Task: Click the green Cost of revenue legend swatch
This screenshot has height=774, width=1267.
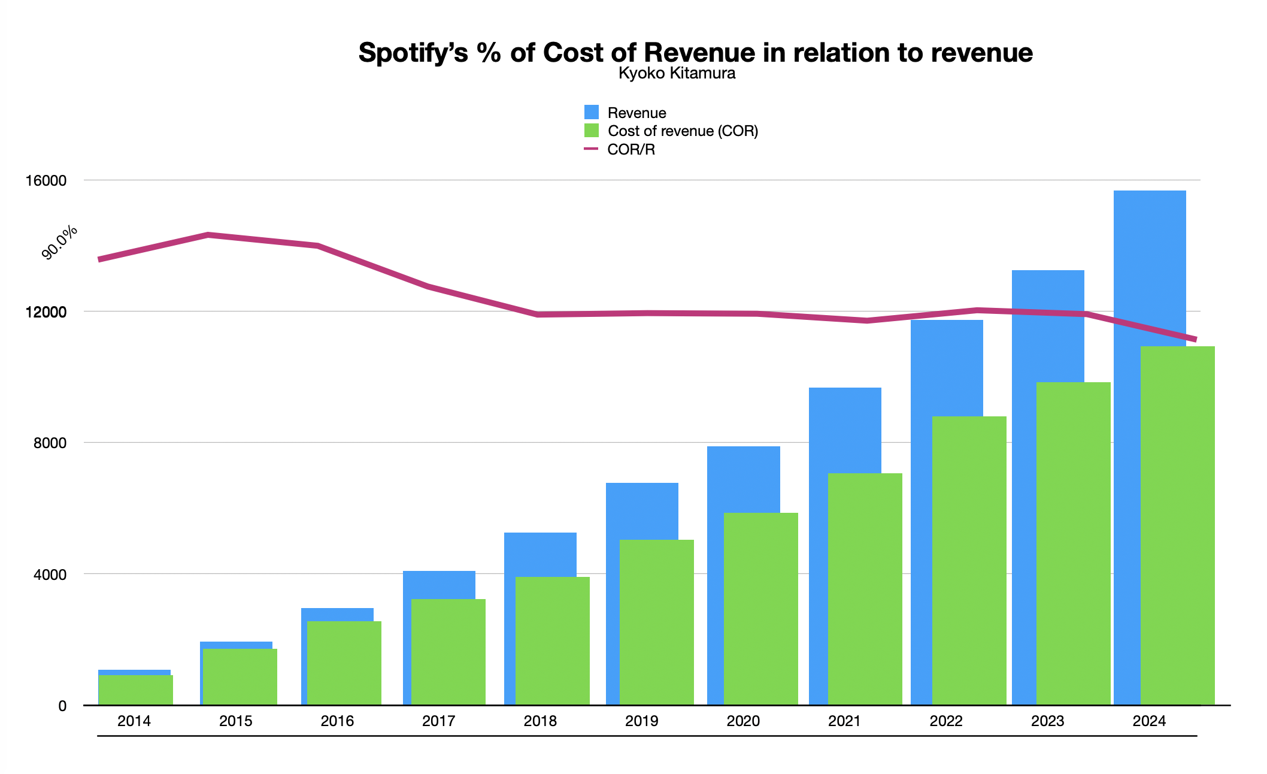Action: [592, 131]
